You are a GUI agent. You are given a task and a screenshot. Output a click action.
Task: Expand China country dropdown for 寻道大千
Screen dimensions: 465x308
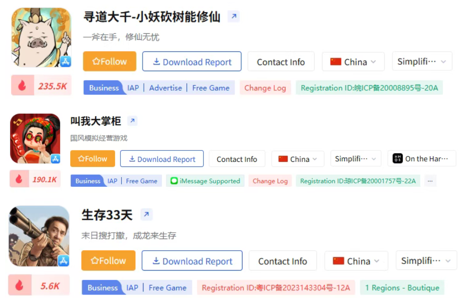(353, 62)
